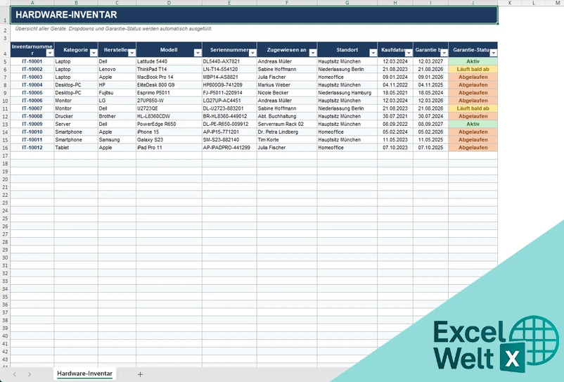Click the Dr. Petra Lindberg cell
Viewport: 564px width, 382px height.
coord(287,132)
